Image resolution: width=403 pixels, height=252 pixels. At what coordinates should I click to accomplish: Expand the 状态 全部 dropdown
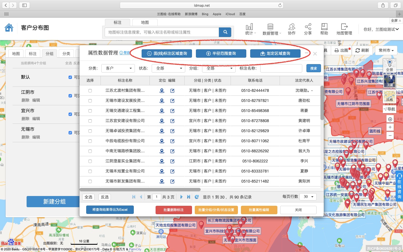168,68
